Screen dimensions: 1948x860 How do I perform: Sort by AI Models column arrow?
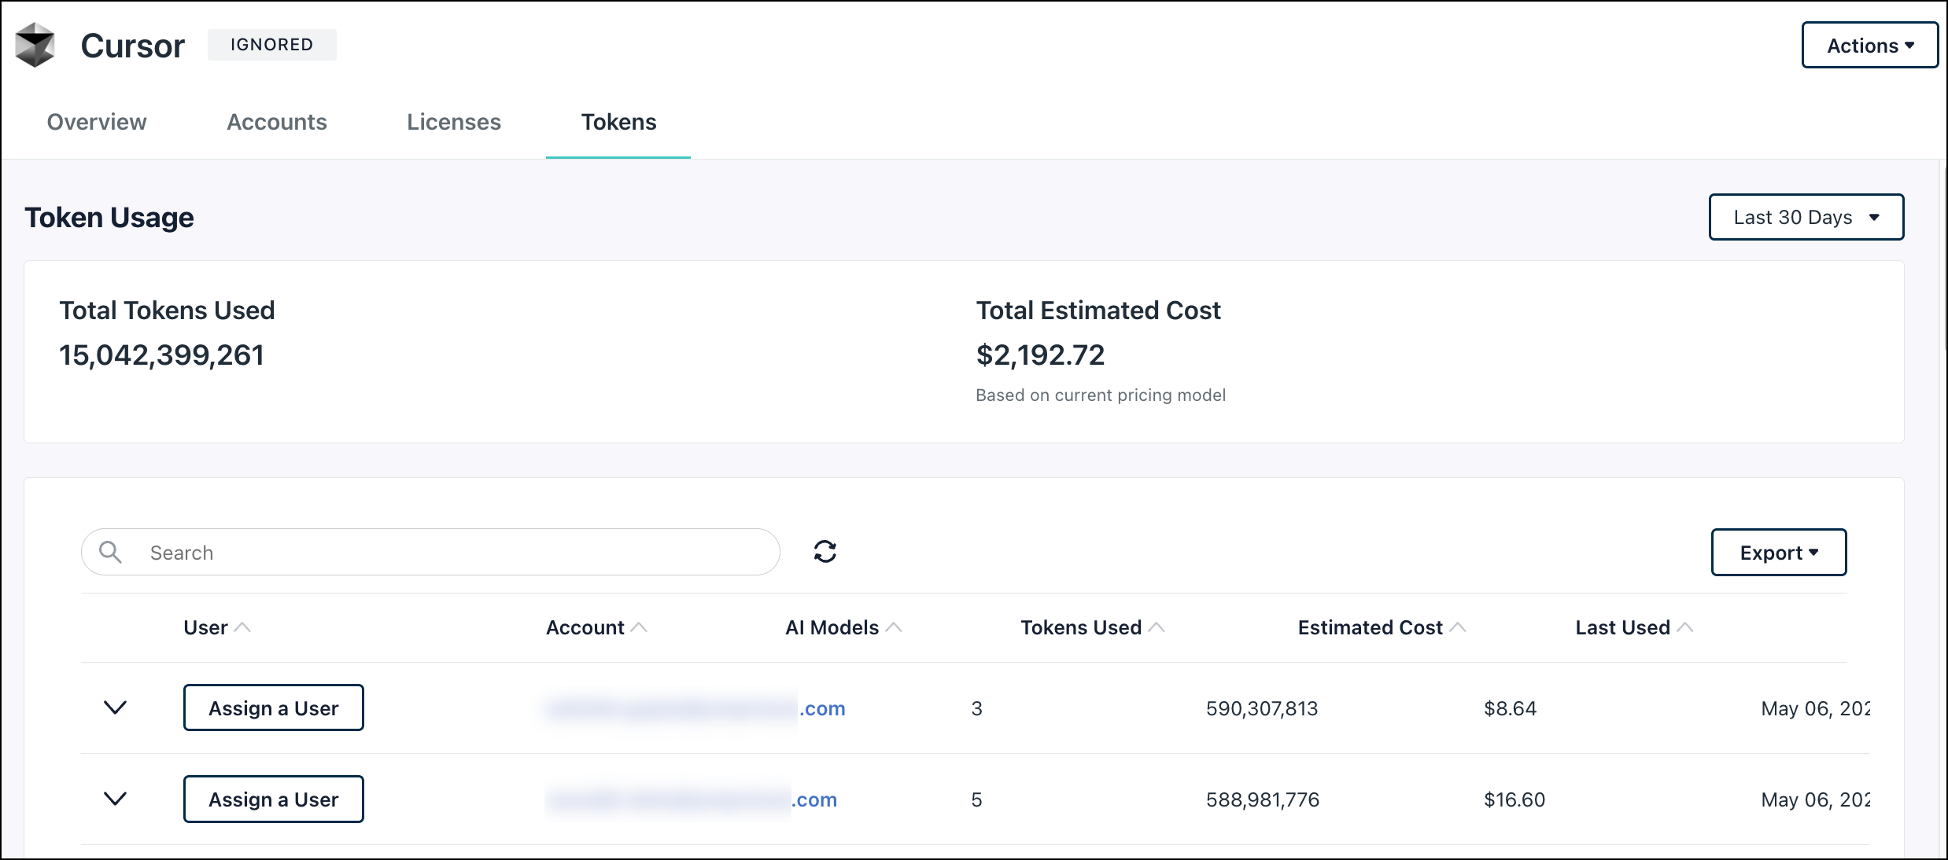click(894, 627)
